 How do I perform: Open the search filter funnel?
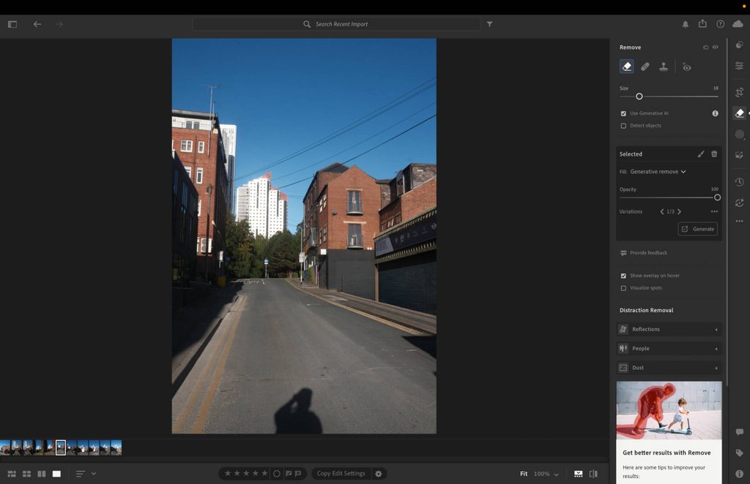pos(490,24)
